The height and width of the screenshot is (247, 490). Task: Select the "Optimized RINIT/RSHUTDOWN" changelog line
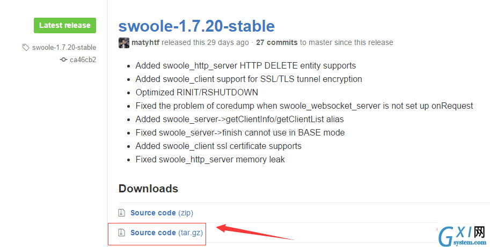point(197,93)
